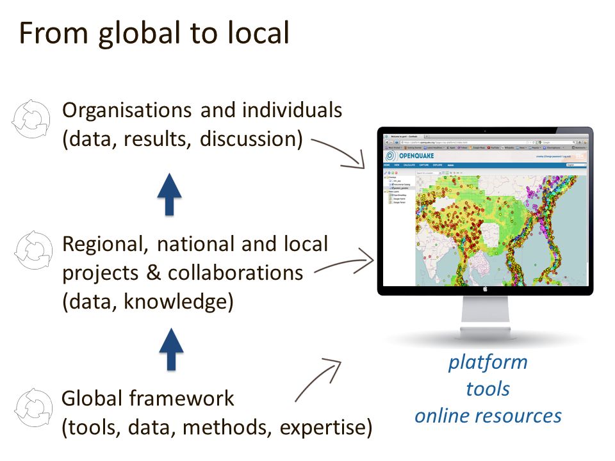Click the pencil edit icon above layer tree
The width and height of the screenshot is (615, 461).
pos(386,173)
